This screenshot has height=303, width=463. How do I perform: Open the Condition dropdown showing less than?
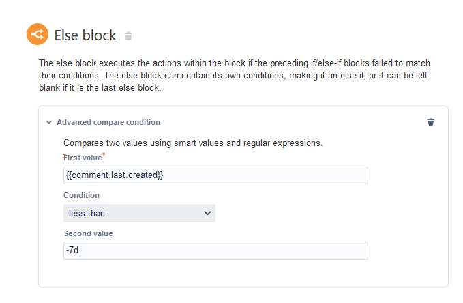139,213
